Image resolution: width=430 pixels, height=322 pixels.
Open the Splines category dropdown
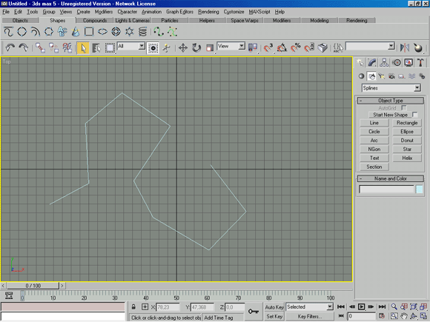(x=391, y=88)
